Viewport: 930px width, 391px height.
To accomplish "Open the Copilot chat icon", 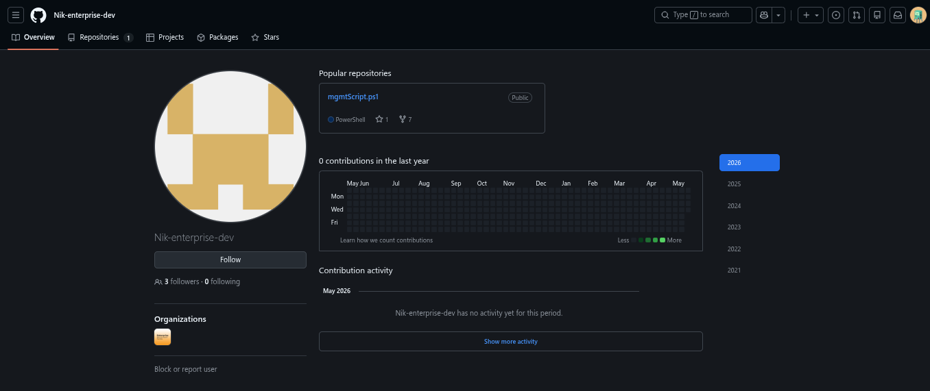I will coord(764,15).
